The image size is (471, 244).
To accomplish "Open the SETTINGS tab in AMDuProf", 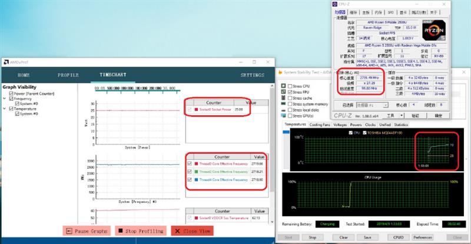I will coord(253,75).
